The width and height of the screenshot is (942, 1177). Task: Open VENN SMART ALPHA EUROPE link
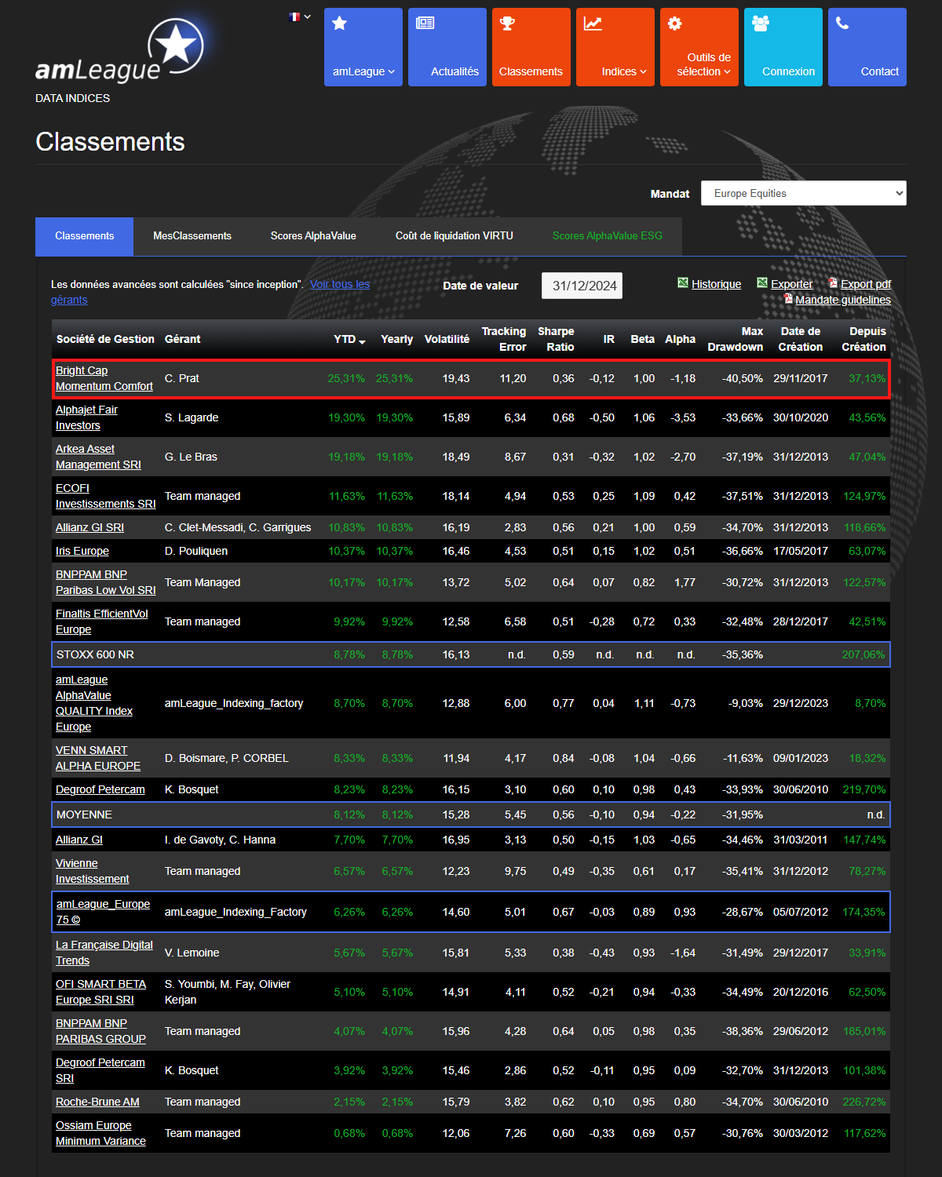tap(98, 758)
